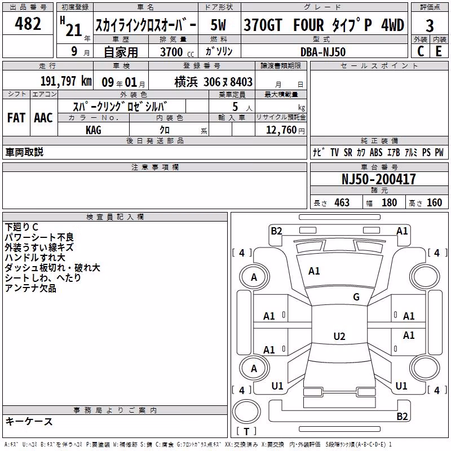
Task: Click the overall score 3
Action: click(430, 26)
